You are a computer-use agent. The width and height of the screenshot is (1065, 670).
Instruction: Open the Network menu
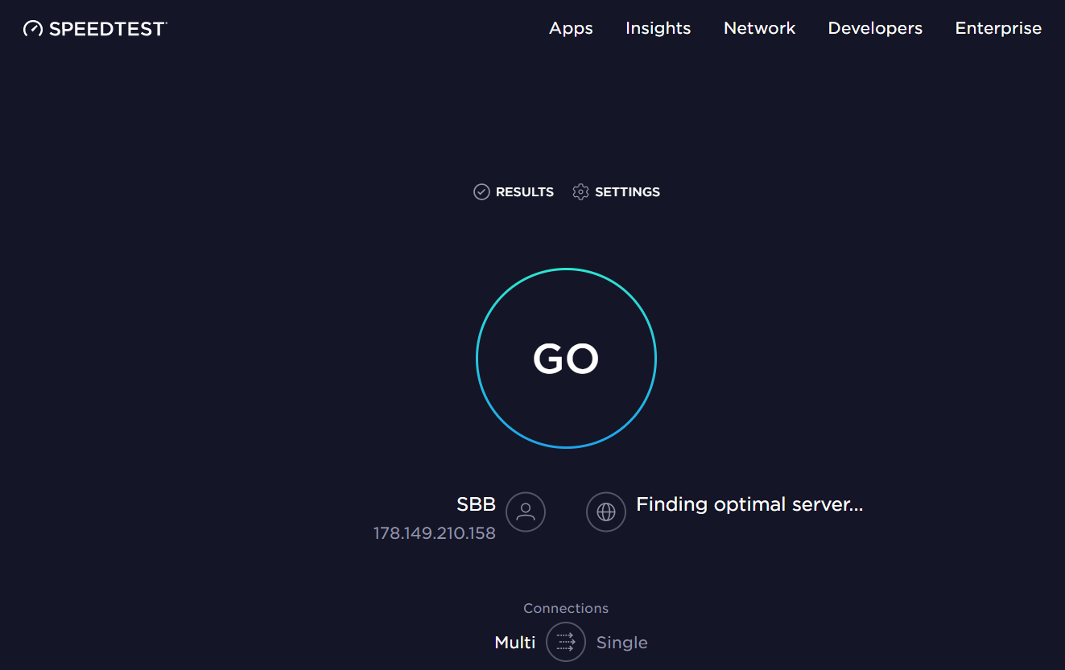pyautogui.click(x=759, y=28)
